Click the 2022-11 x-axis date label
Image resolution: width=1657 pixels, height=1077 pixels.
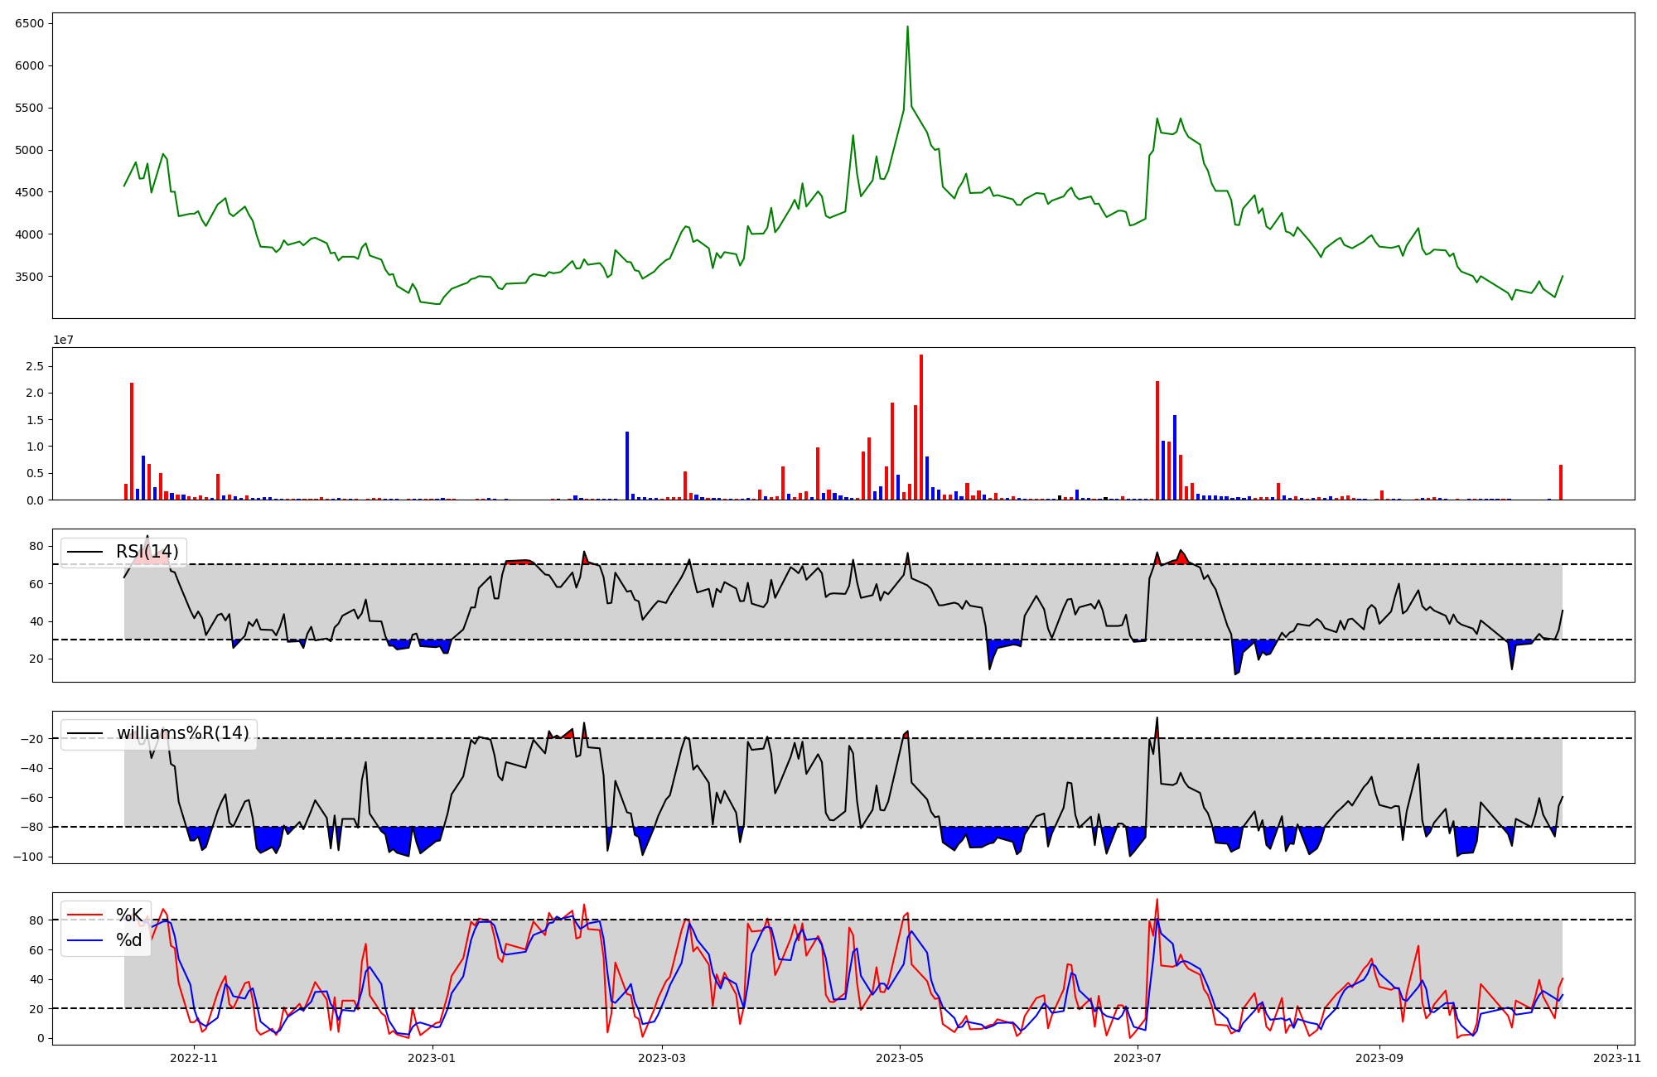[x=194, y=1057]
